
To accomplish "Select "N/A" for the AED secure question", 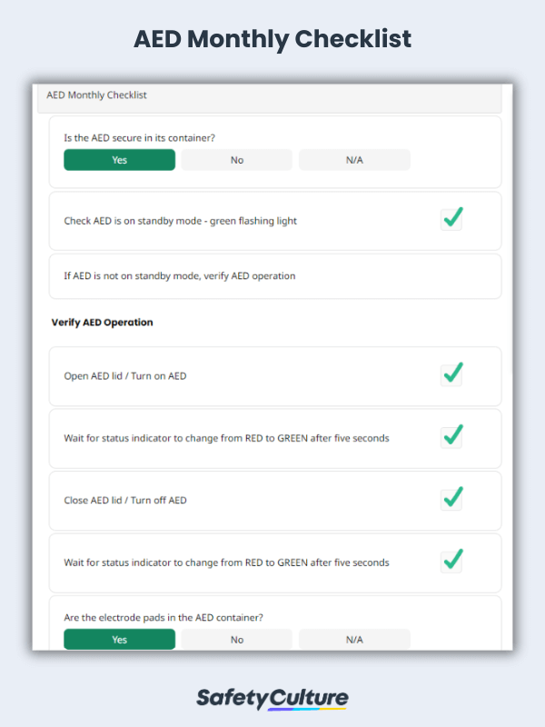I will coord(353,159).
